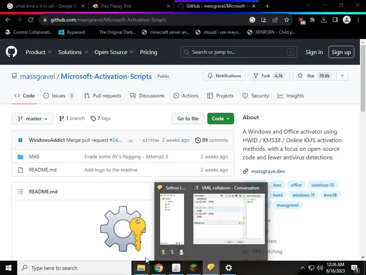Switch to the Projects tab
Image resolution: width=366 pixels, height=275 pixels.
click(220, 96)
